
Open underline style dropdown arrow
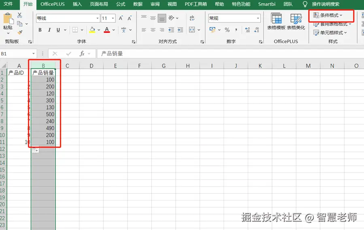click(65, 30)
